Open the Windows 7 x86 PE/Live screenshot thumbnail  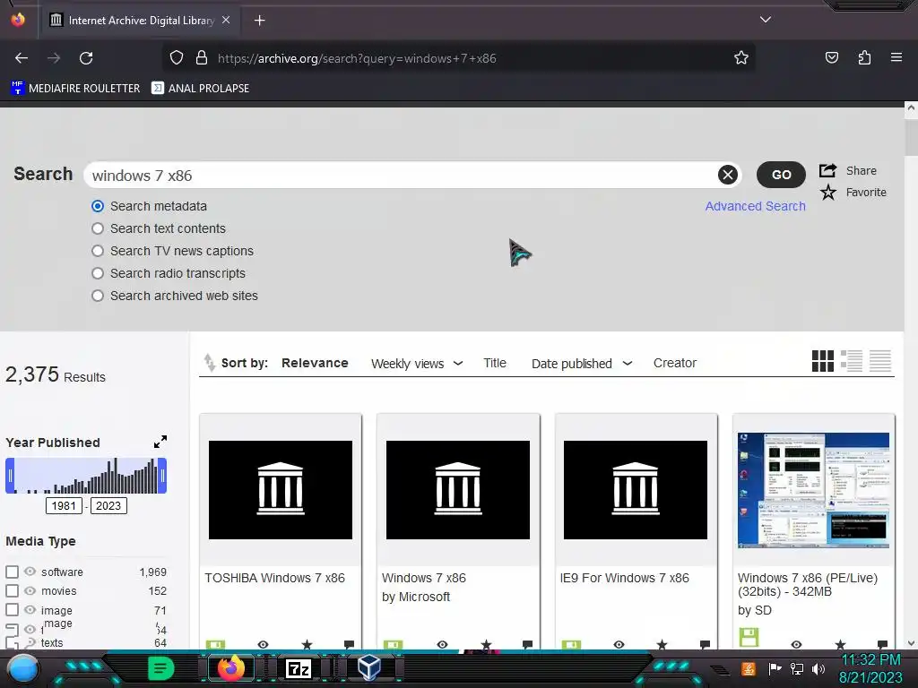(813, 490)
